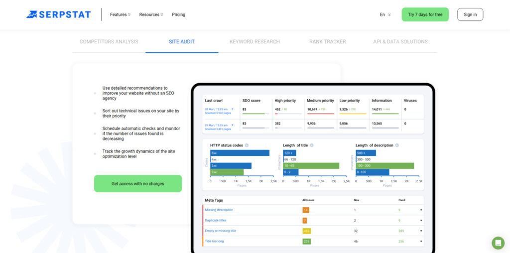Screen dimensions: 510x253
Task: Open the Missing description issue link
Action: 219,210
